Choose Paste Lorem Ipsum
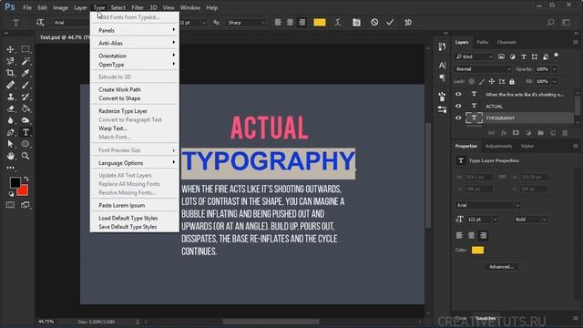583x328 pixels. click(x=121, y=205)
